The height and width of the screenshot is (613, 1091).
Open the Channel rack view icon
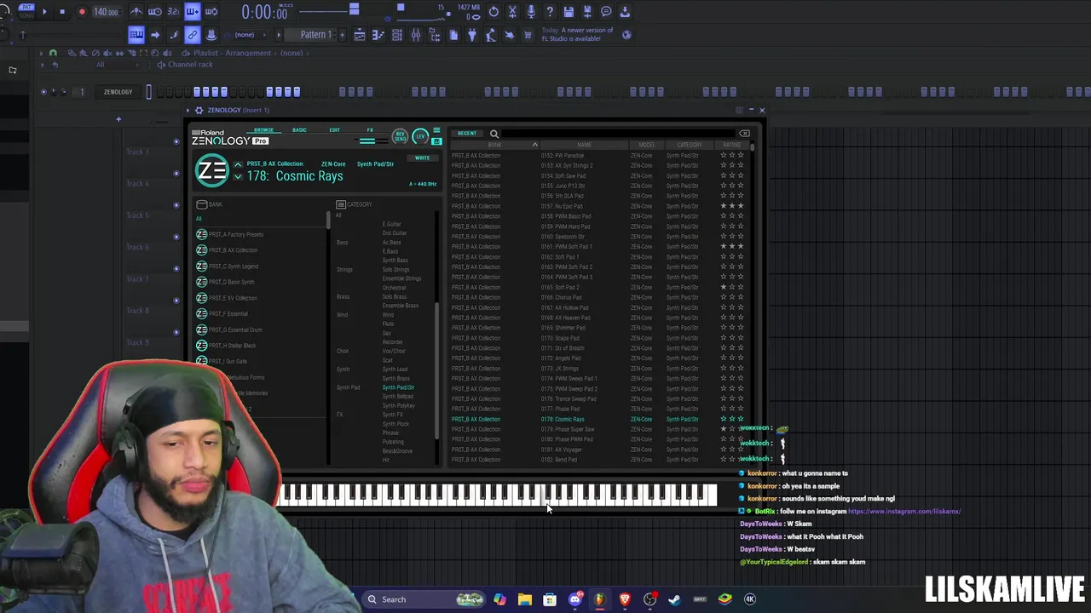(x=397, y=35)
